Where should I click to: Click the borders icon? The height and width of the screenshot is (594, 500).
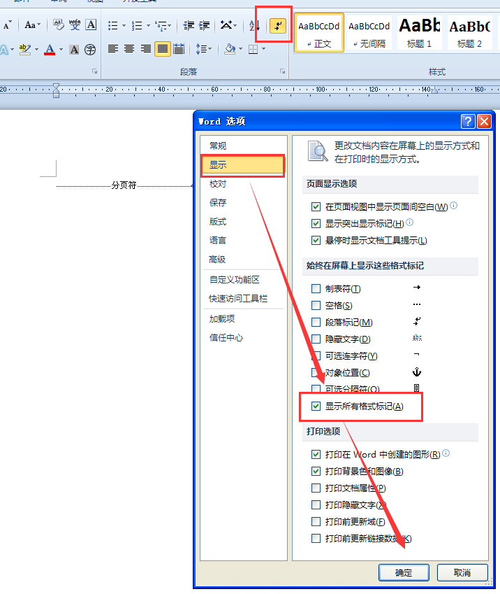coord(253,49)
